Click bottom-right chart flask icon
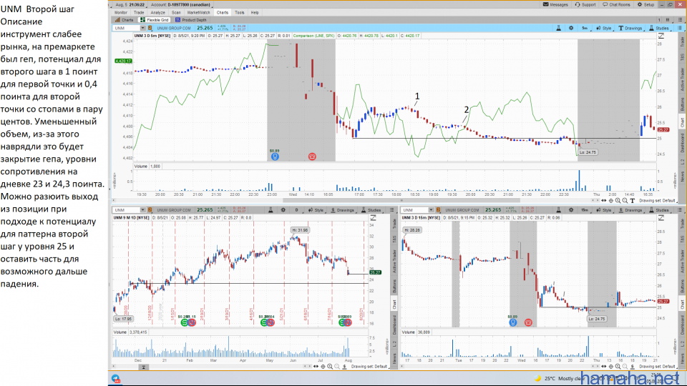687x386 pixels. tap(559, 210)
